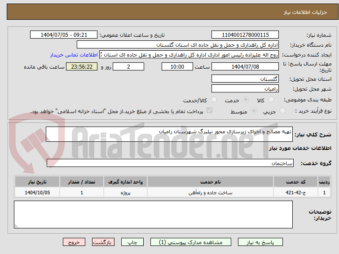The image size is (339, 254).
Task: Click the پروژه unit cell
Action: point(125,193)
